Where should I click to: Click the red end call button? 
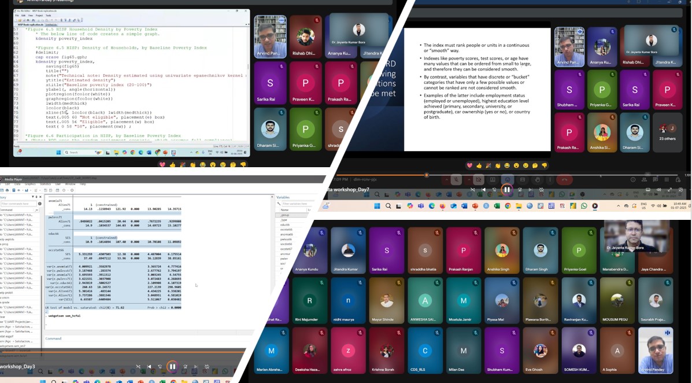564,179
